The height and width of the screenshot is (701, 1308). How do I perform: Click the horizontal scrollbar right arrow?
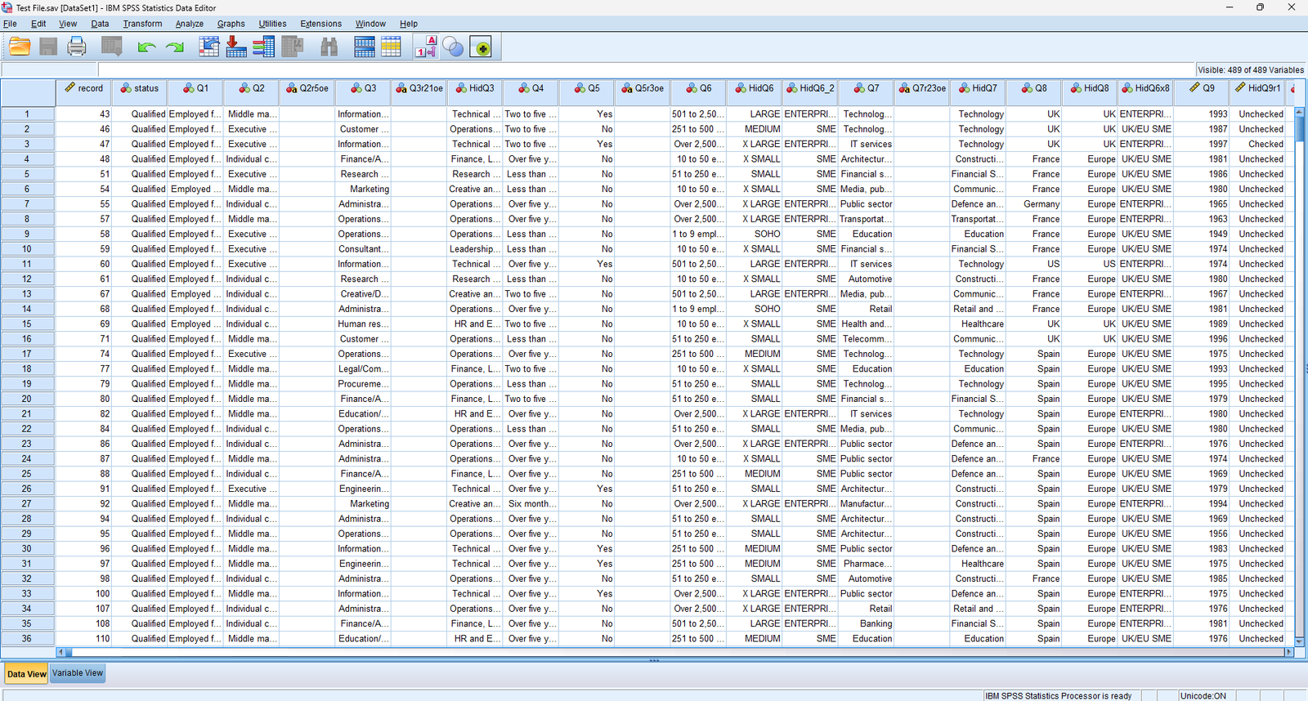pyautogui.click(x=1289, y=652)
